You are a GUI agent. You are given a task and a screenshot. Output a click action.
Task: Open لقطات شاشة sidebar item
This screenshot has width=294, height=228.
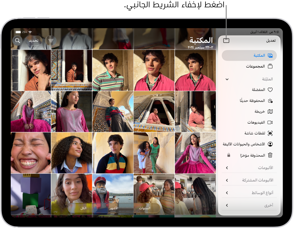[249, 133]
